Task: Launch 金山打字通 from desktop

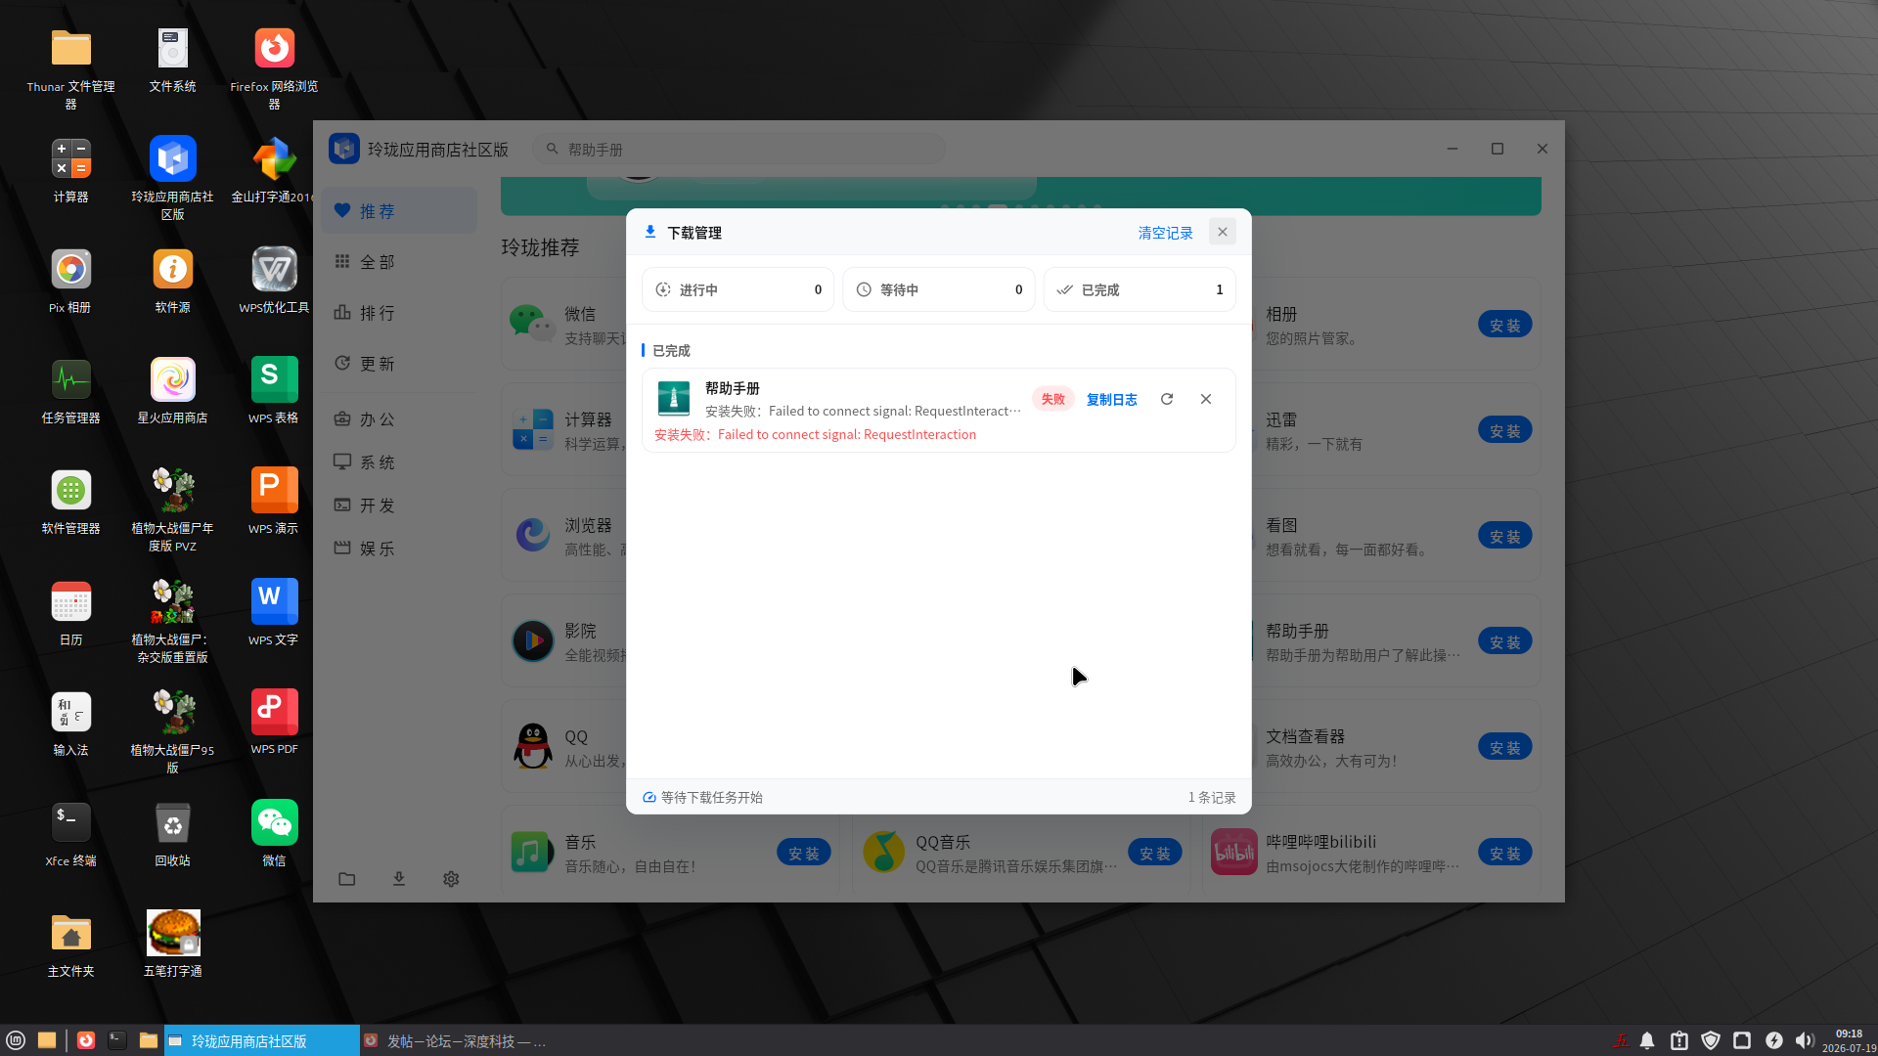Action: [274, 170]
